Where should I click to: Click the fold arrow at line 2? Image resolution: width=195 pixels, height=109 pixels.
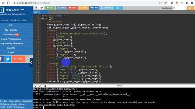point(40,19)
